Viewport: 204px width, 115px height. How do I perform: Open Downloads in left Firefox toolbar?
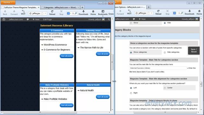click(84, 11)
